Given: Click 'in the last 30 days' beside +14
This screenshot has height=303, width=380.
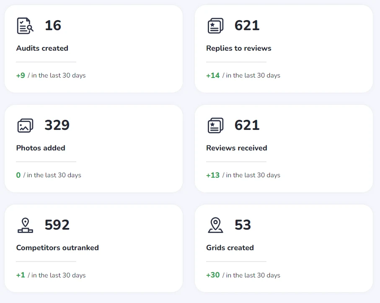Looking at the screenshot, I should [x=253, y=75].
